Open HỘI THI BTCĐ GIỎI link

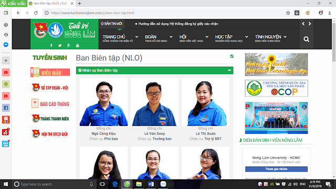coord(50,134)
